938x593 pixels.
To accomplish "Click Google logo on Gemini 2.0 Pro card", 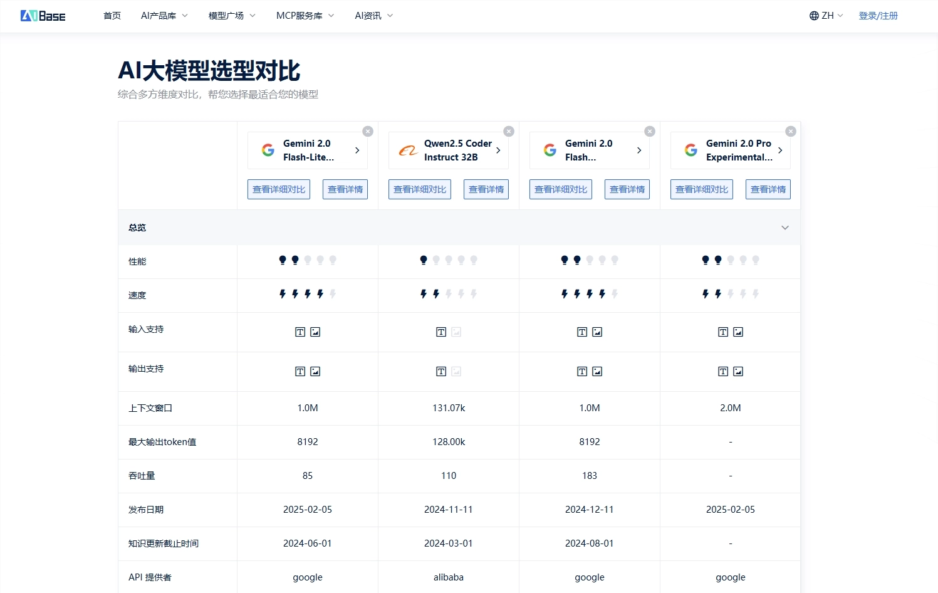I will [691, 150].
